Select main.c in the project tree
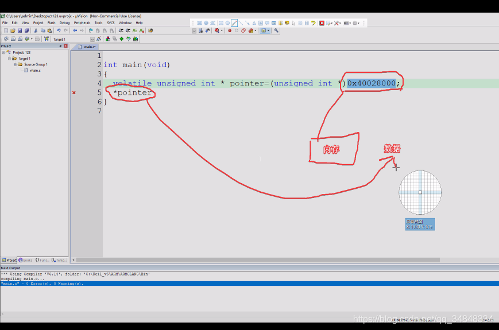Image resolution: width=499 pixels, height=330 pixels. [35, 70]
